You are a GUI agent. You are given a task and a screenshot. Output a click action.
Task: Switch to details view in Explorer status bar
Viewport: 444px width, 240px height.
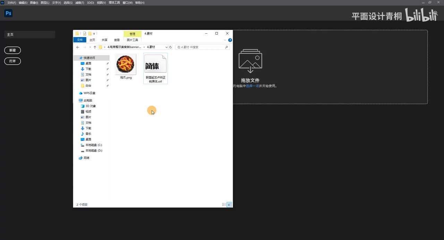(224, 205)
